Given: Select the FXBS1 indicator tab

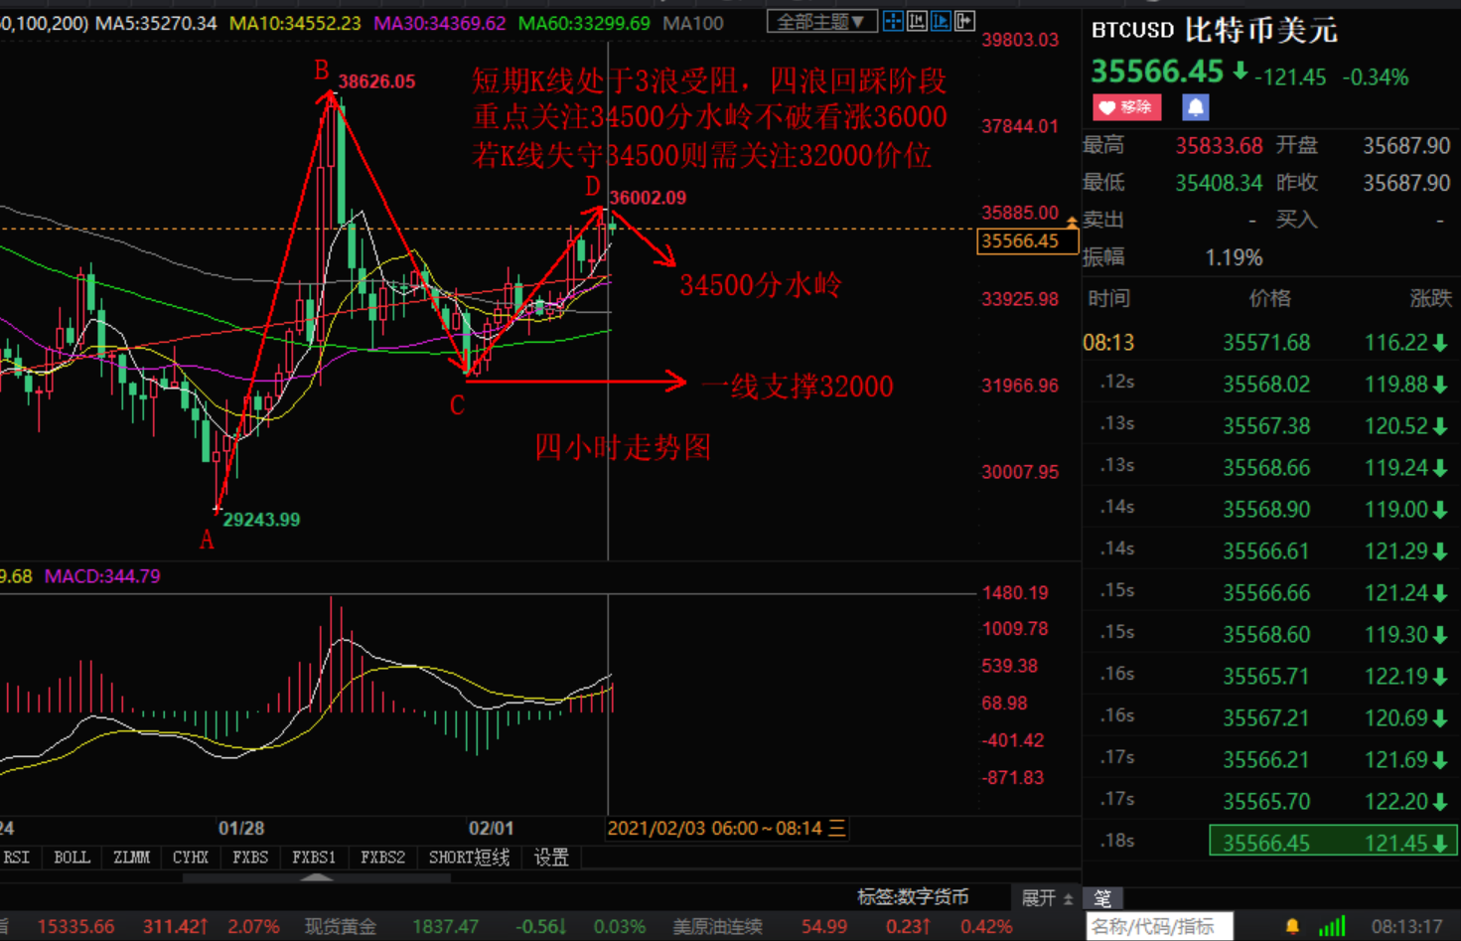Looking at the screenshot, I should click(314, 858).
